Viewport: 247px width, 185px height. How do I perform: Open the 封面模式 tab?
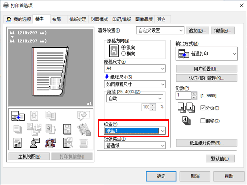point(99,19)
